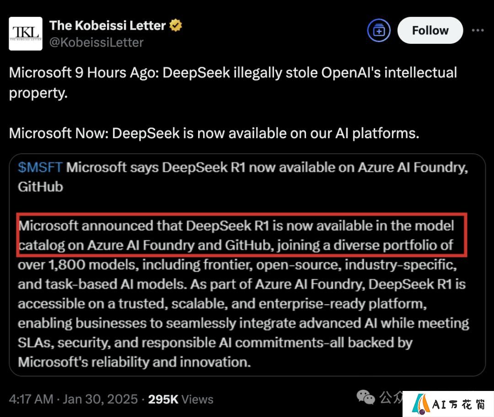Click the circular add-to-list plus icon
Viewport: 494px width, 417px height.
(x=379, y=31)
